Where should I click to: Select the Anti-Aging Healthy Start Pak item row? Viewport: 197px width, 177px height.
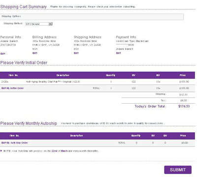pos(98,82)
